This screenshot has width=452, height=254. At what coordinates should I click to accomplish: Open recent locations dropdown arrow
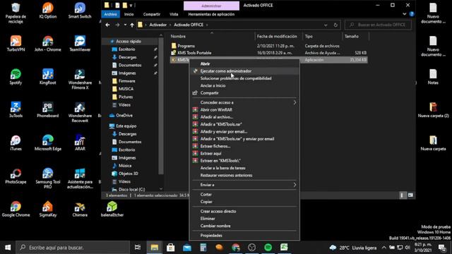(x=125, y=25)
